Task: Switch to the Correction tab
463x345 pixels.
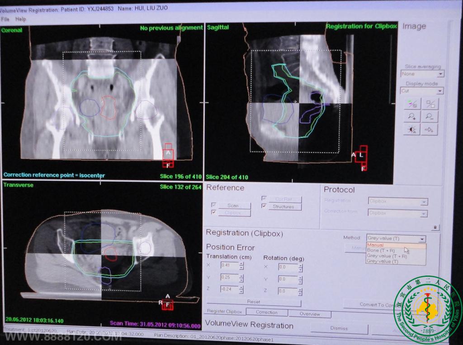Action: (x=266, y=312)
